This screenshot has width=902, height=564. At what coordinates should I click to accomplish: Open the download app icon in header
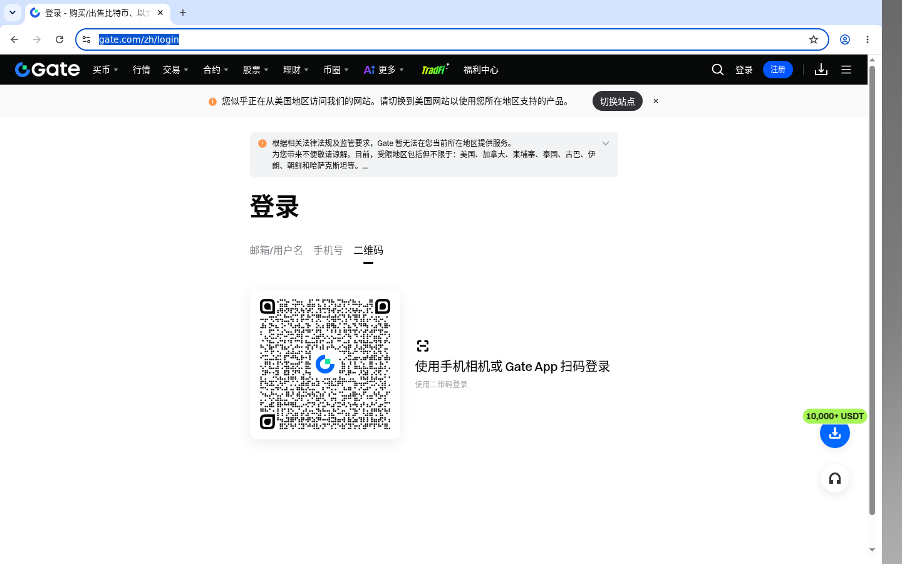pyautogui.click(x=821, y=70)
